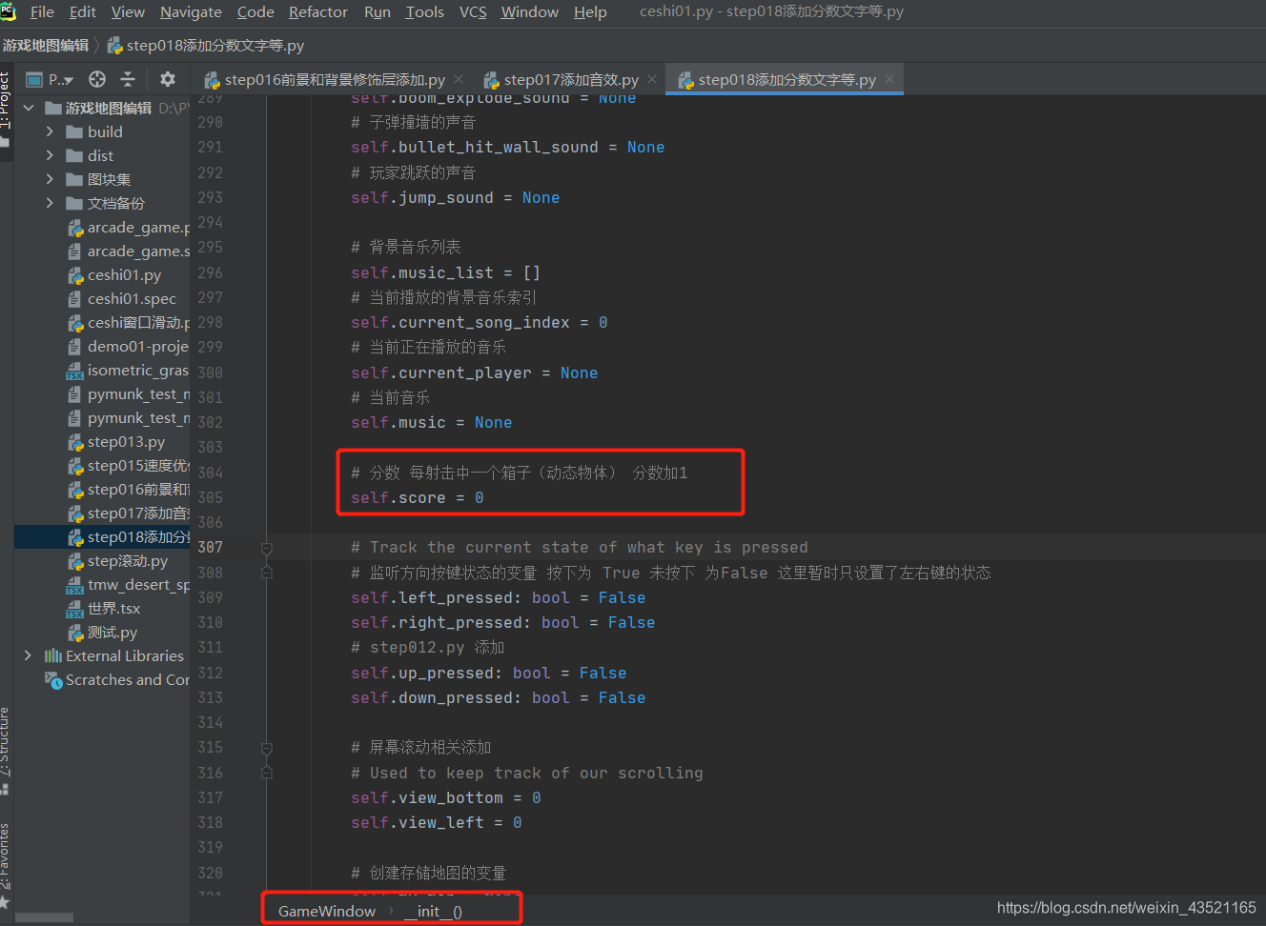Open the View menu
The width and height of the screenshot is (1266, 926).
pos(128,12)
